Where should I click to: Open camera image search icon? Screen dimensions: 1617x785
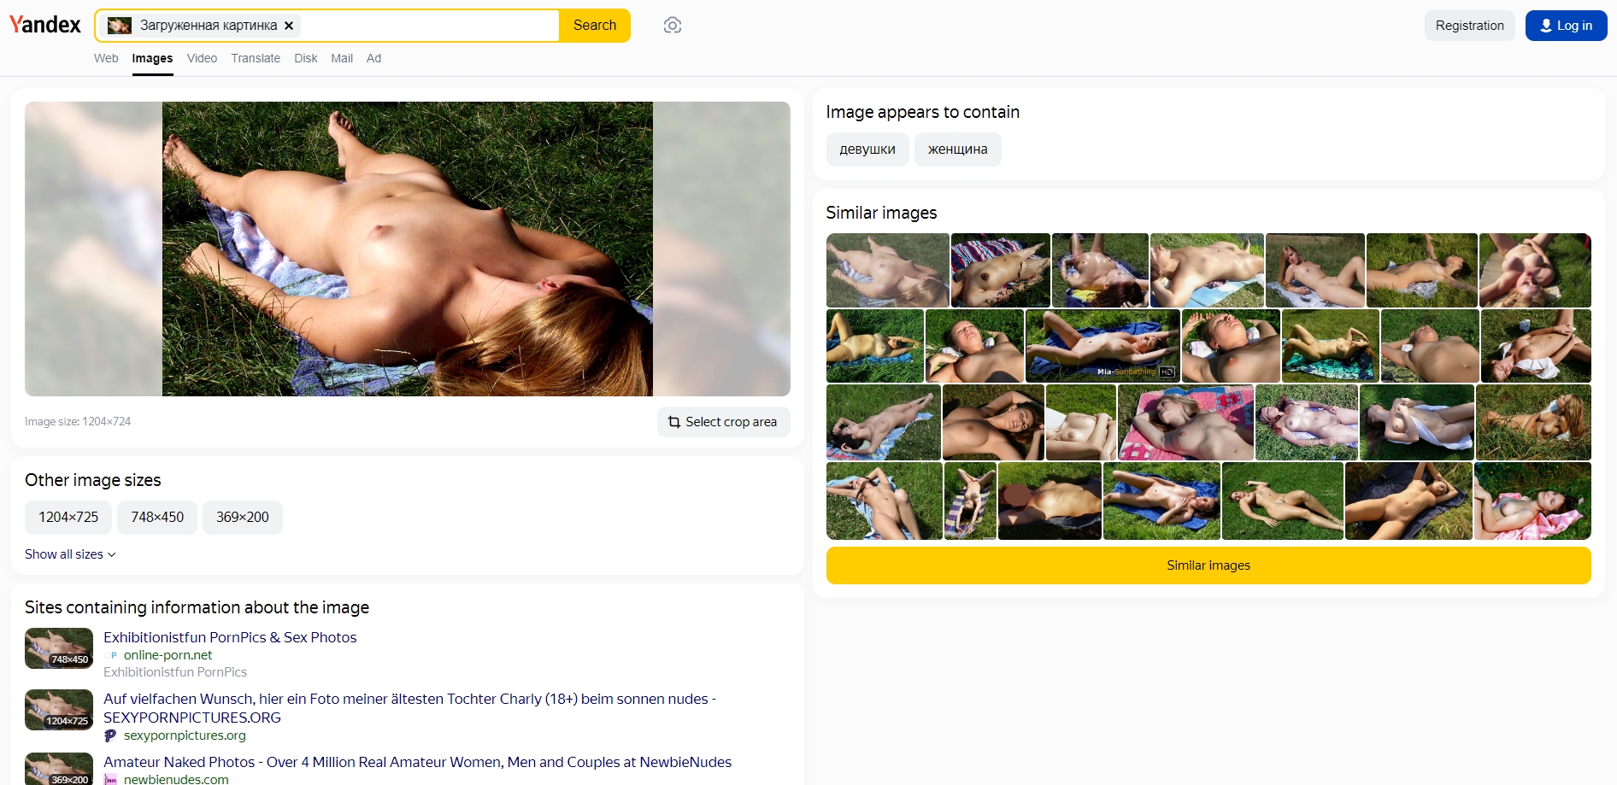click(x=673, y=26)
